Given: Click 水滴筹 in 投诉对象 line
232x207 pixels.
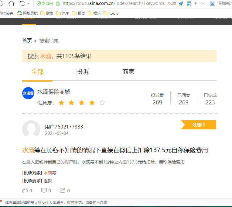Looking at the screenshot, I should (50, 173).
